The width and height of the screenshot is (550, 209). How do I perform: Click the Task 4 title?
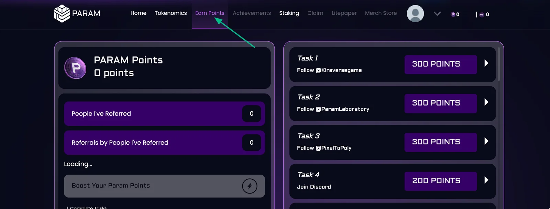[308, 175]
